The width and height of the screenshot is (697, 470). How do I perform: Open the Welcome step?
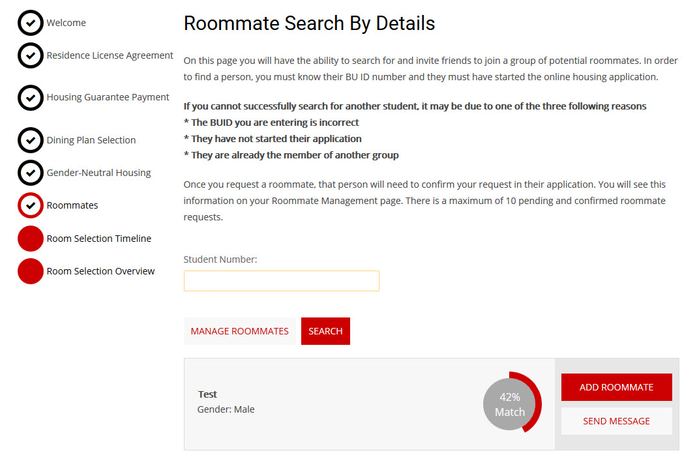[x=66, y=23]
